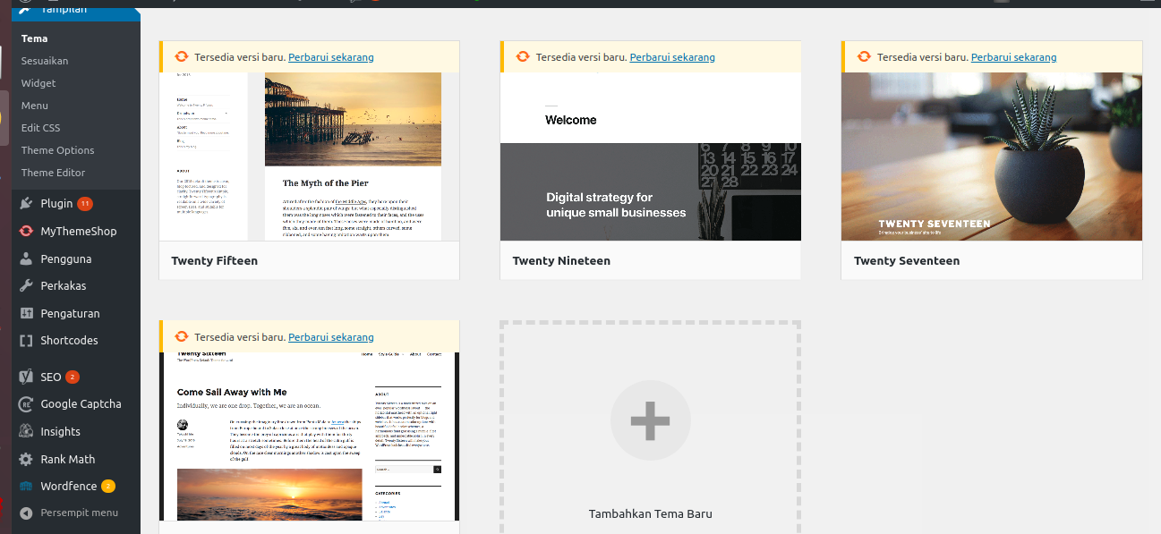Click Perbarui sekarang for Twenty Fifteen
This screenshot has height=534, width=1161.
331,57
